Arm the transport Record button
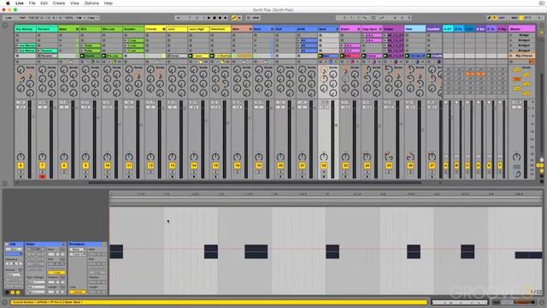Screen dimensions: 547x308 click(x=221, y=17)
